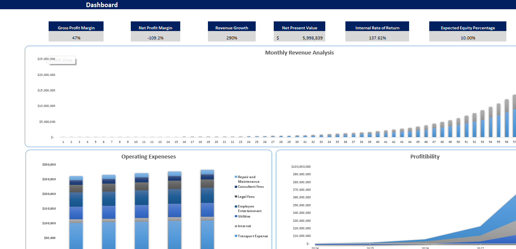The height and width of the screenshot is (249, 516).
Task: Select the Utilities legend entry
Action: (x=244, y=216)
